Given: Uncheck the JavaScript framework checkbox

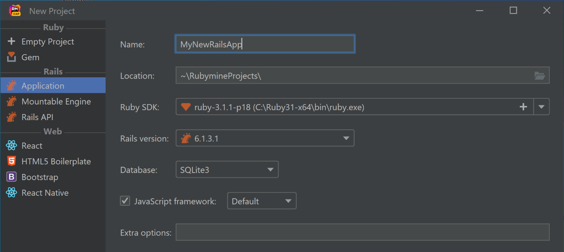Looking at the screenshot, I should click(125, 201).
